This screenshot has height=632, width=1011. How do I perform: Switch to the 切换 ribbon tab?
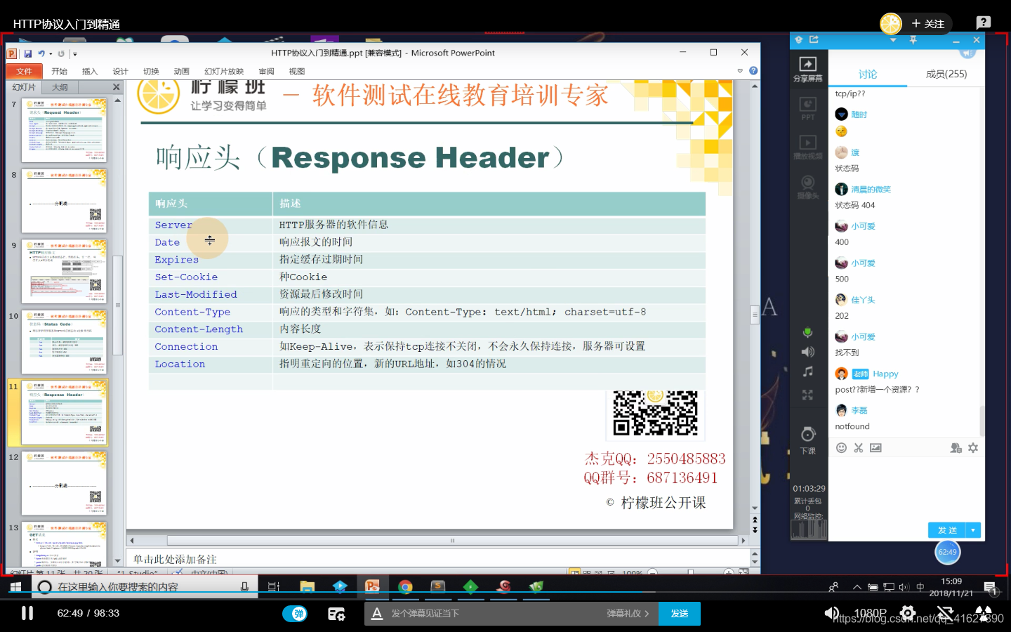click(x=151, y=72)
